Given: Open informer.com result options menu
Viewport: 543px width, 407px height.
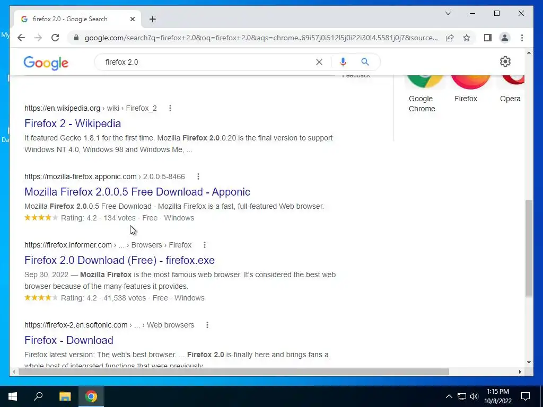Looking at the screenshot, I should [205, 245].
